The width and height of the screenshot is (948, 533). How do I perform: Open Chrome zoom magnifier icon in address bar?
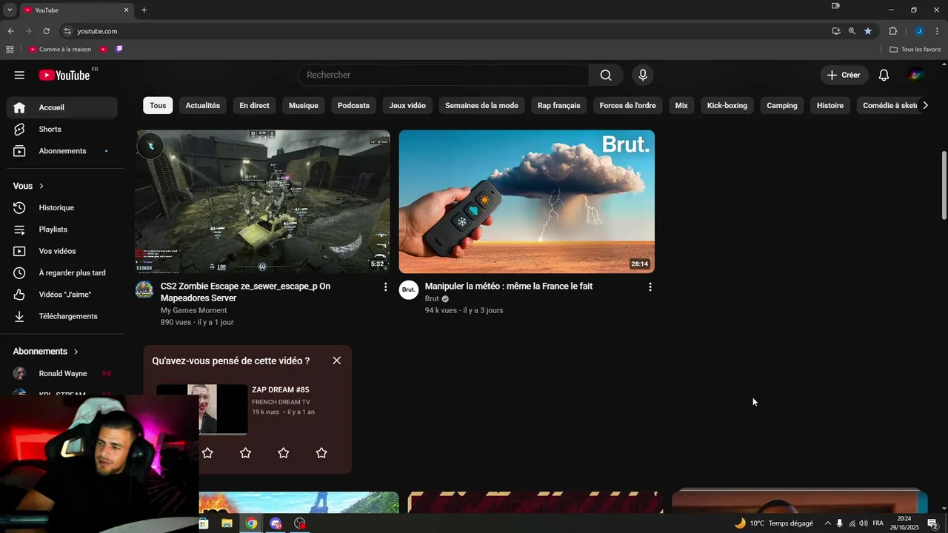click(x=852, y=31)
